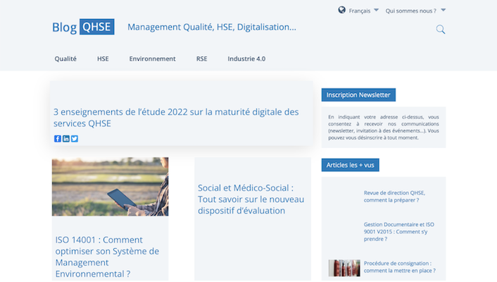The height and width of the screenshot is (282, 497).
Task: Expand the Qui sommes nous menu arrow
Action: click(x=443, y=10)
